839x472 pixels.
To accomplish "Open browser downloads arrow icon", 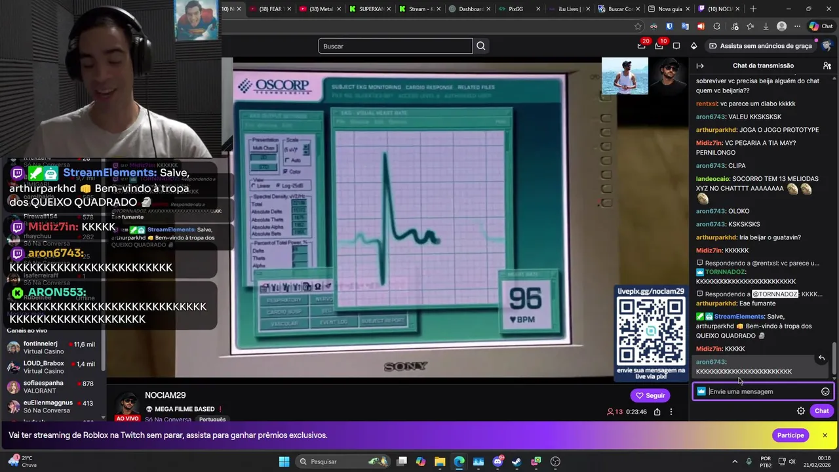I will tap(766, 26).
